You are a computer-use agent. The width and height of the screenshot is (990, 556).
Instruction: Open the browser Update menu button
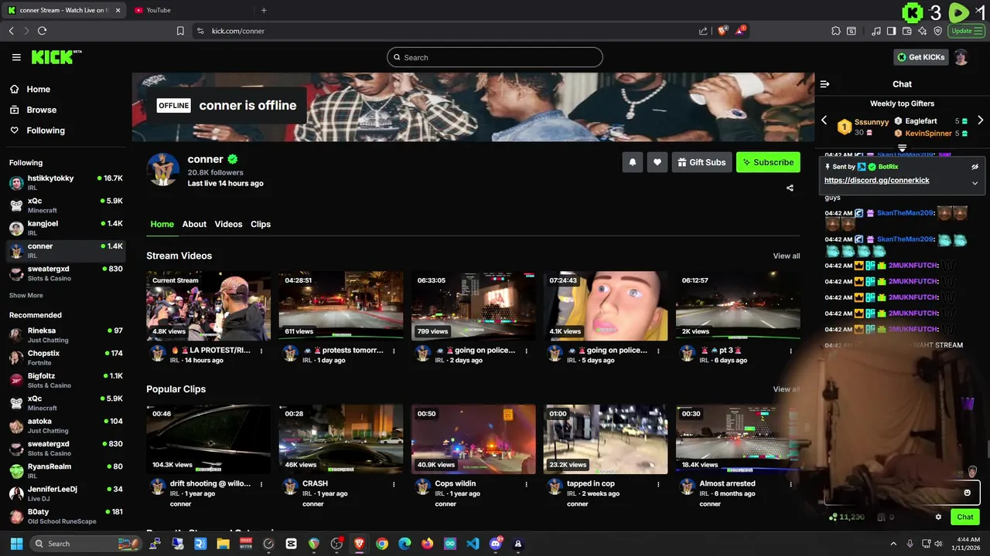pyautogui.click(x=968, y=31)
